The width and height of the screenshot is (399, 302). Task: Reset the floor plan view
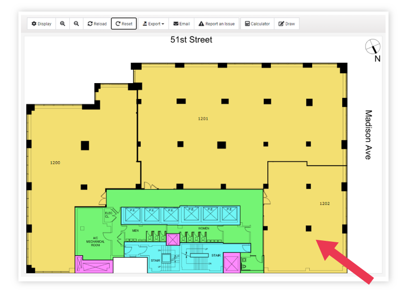pyautogui.click(x=124, y=23)
